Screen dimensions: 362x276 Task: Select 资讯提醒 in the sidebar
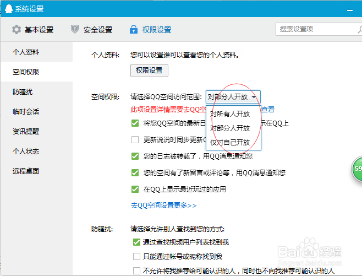pyautogui.click(x=36, y=132)
